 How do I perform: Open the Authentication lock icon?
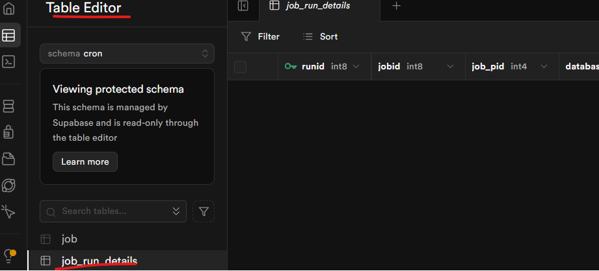point(9,132)
